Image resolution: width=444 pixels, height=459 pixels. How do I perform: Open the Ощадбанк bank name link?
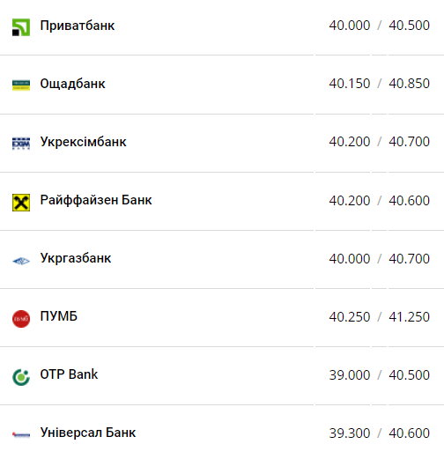point(72,84)
